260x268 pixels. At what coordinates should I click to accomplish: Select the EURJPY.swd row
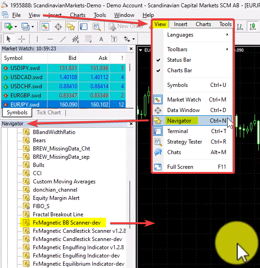(x=64, y=104)
